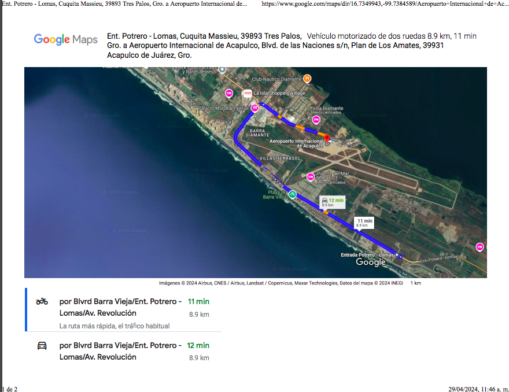This screenshot has height=392, width=509.
Task: Click the imagery copyright attribution text
Action: pos(281,283)
